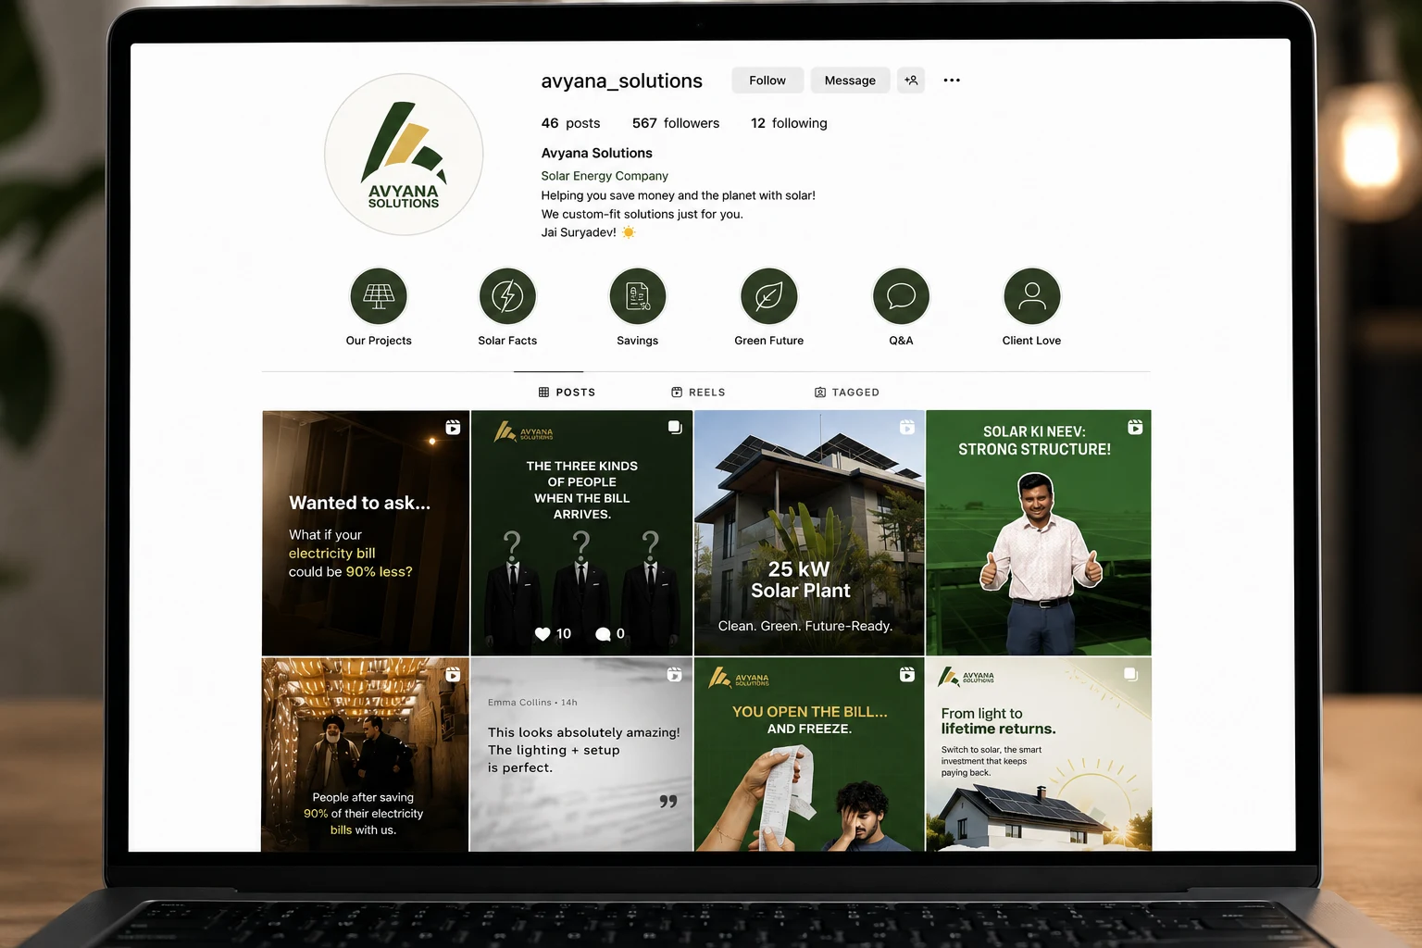Image resolution: width=1422 pixels, height=948 pixels.
Task: Click the Follow button
Action: click(x=767, y=81)
